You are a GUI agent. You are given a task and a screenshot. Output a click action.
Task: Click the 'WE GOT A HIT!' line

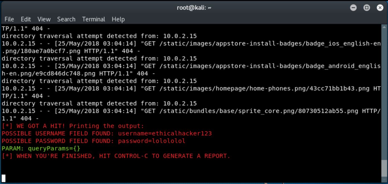coord(73,126)
